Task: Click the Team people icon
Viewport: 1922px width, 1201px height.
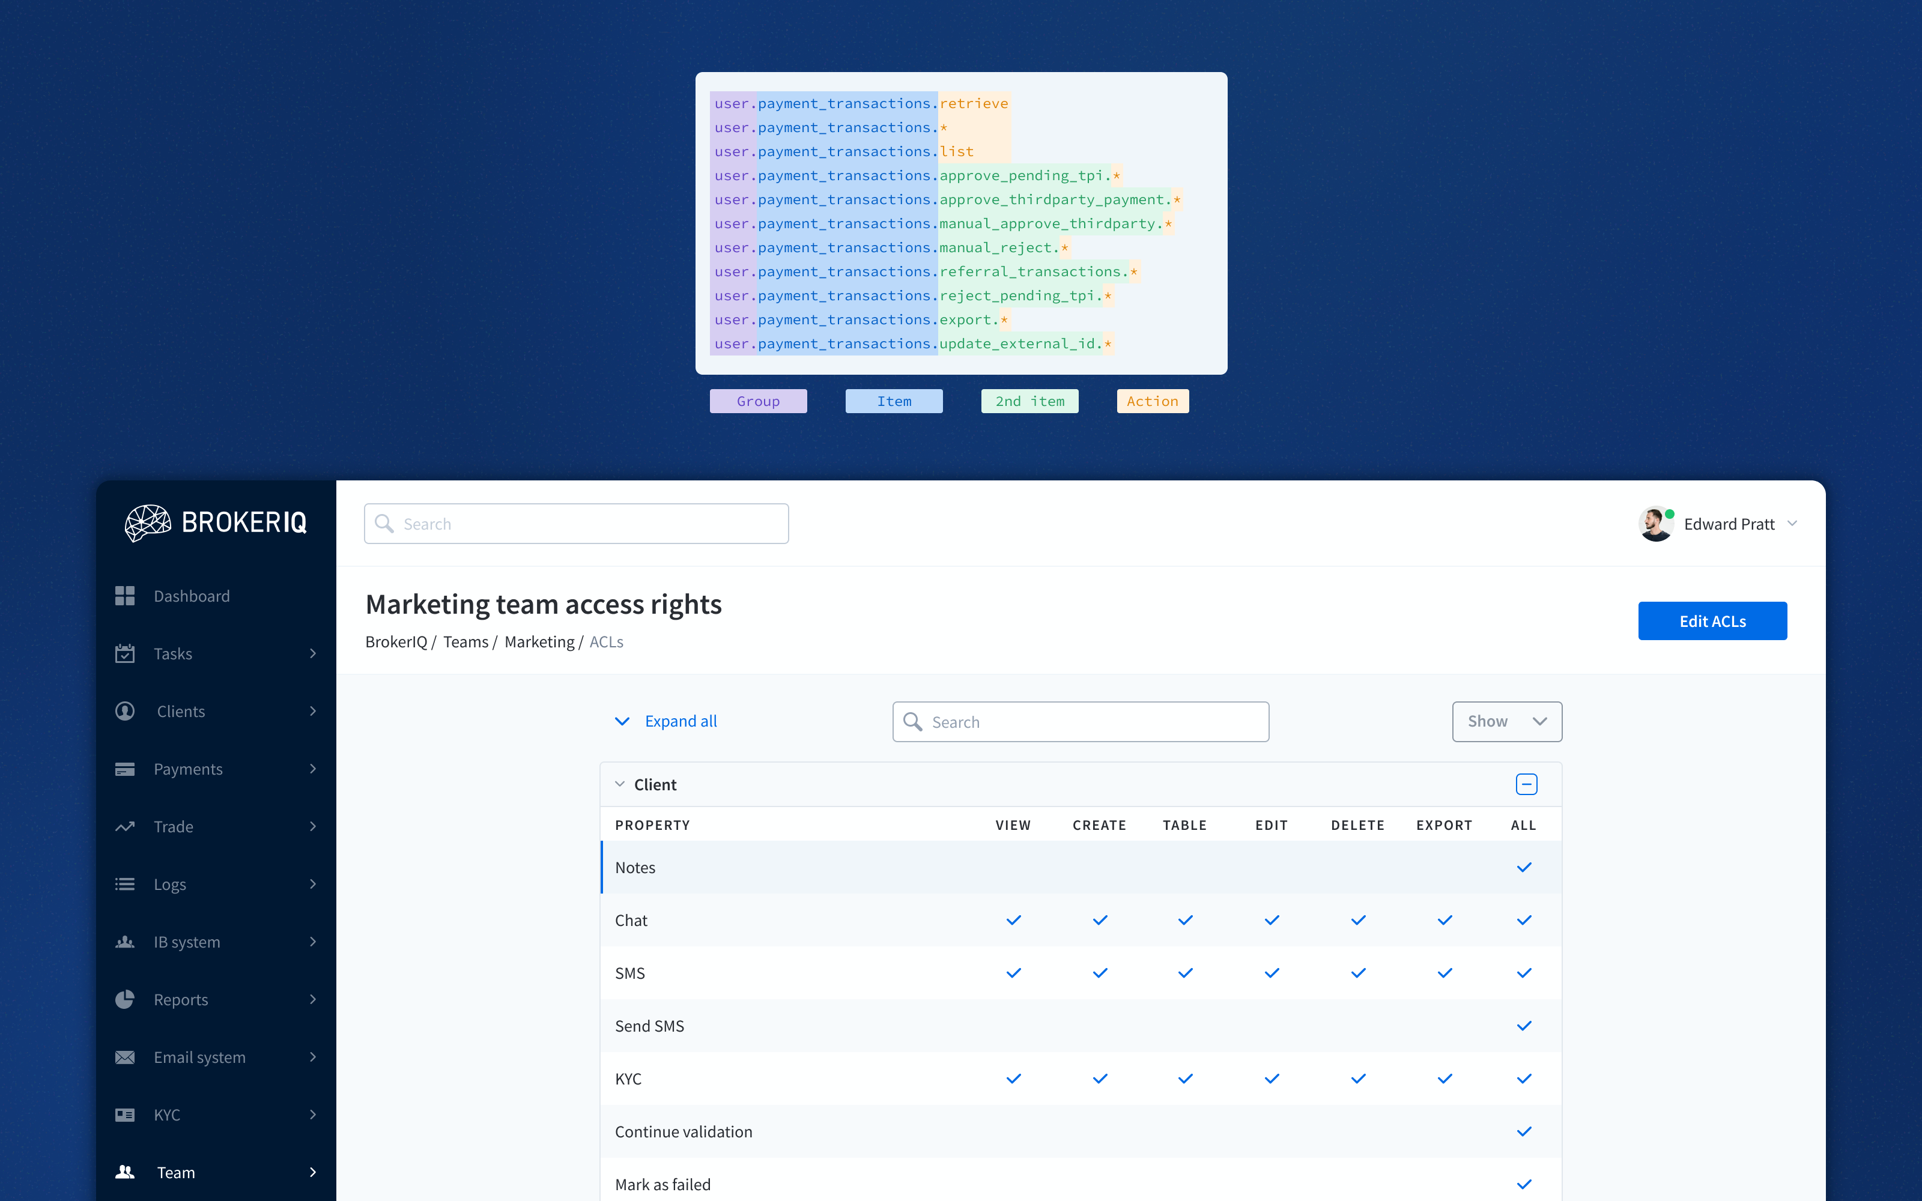Action: [125, 1172]
